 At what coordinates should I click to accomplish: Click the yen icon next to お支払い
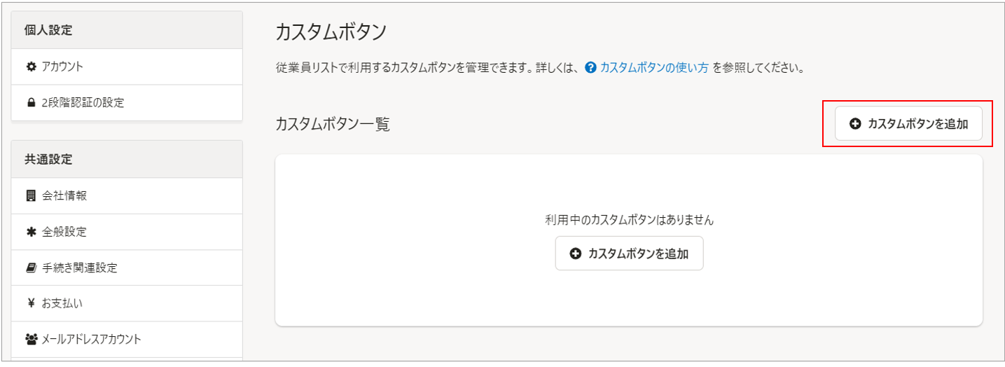pos(31,303)
